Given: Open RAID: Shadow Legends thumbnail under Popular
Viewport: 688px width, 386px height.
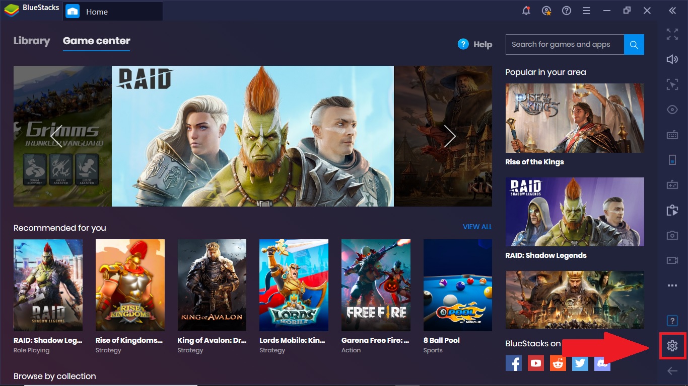Looking at the screenshot, I should [575, 212].
